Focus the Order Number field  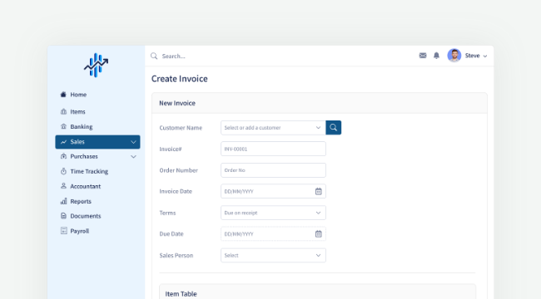[273, 170]
